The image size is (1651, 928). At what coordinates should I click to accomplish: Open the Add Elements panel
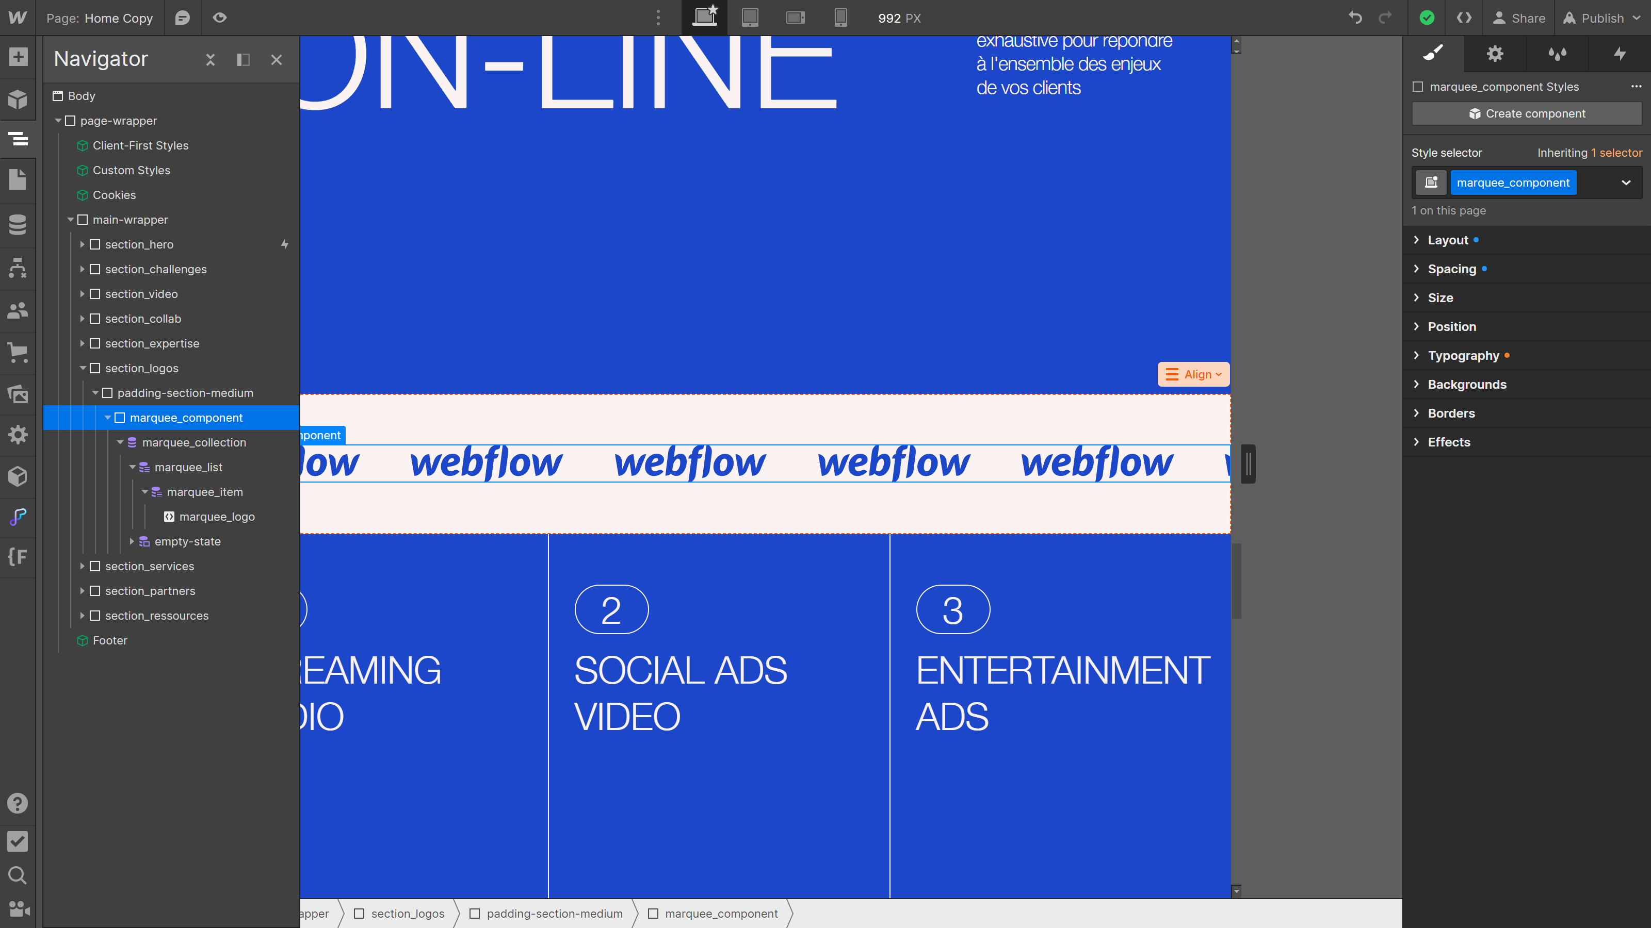(18, 57)
